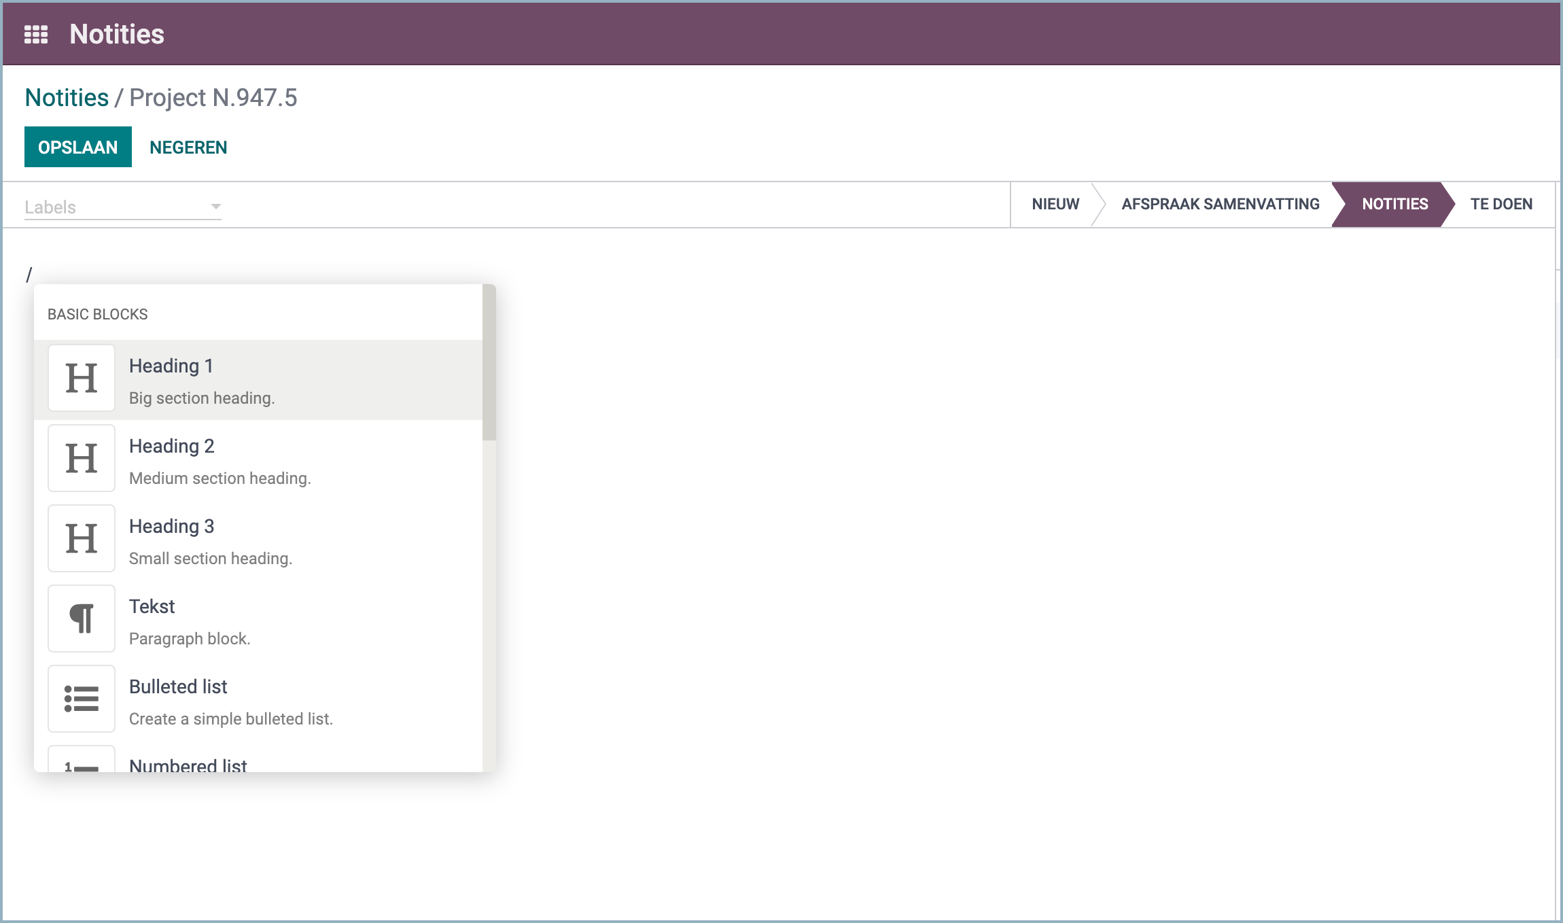Click the Tekst paragraph icon
Viewport: 1563px width, 923px height.
click(x=82, y=619)
